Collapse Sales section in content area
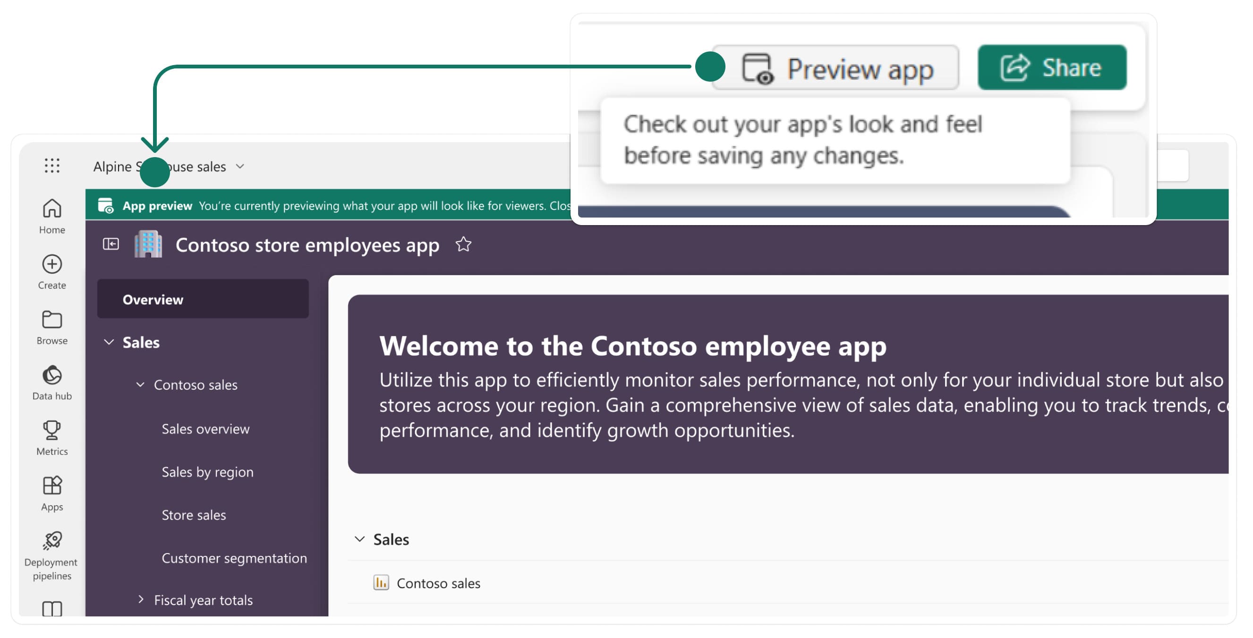This screenshot has width=1253, height=638. [359, 539]
